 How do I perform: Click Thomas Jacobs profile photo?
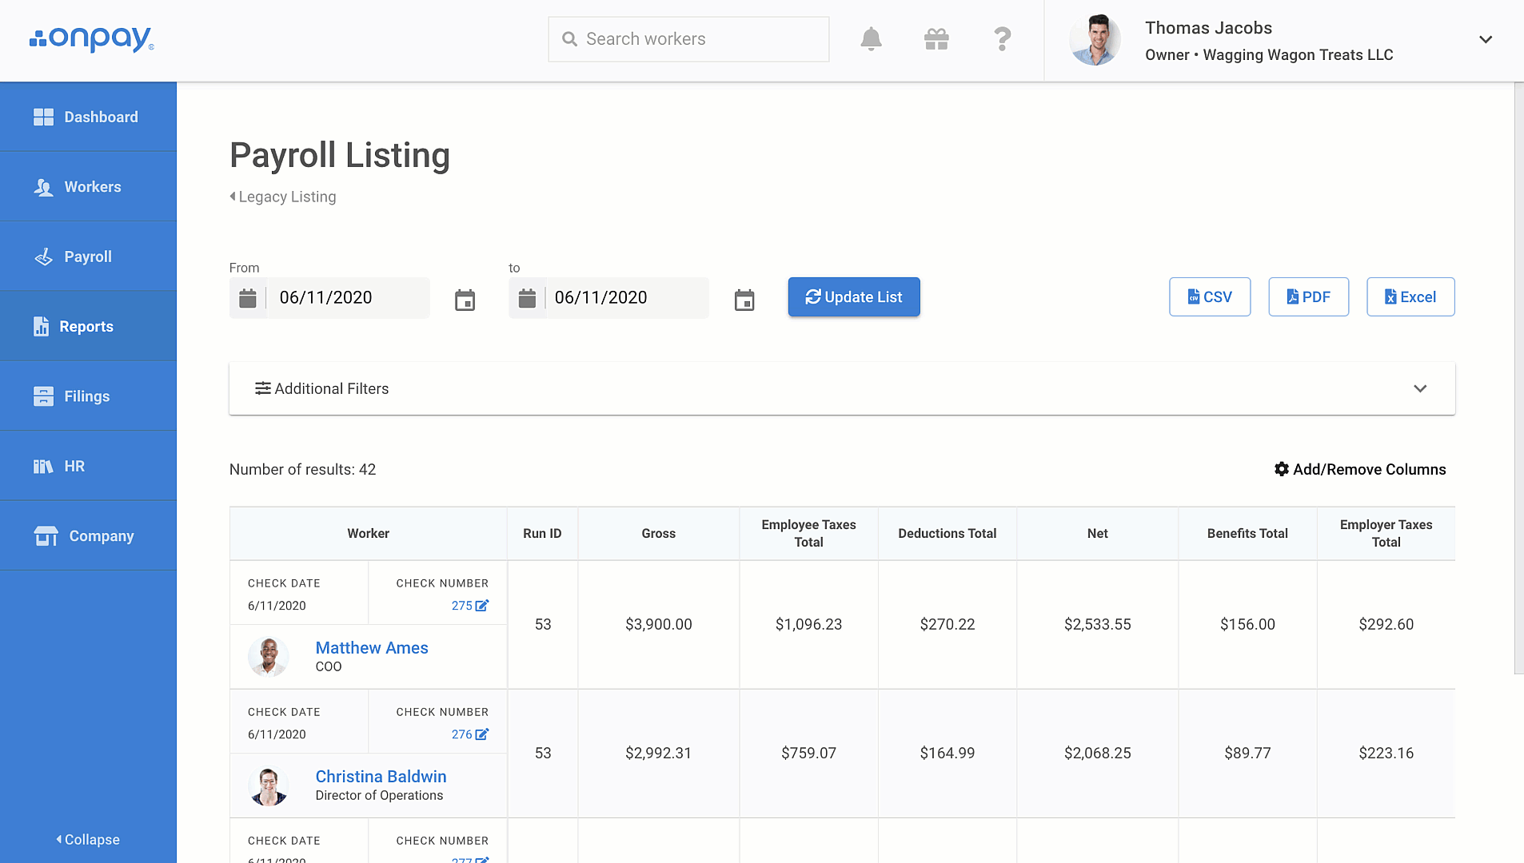[x=1095, y=40]
